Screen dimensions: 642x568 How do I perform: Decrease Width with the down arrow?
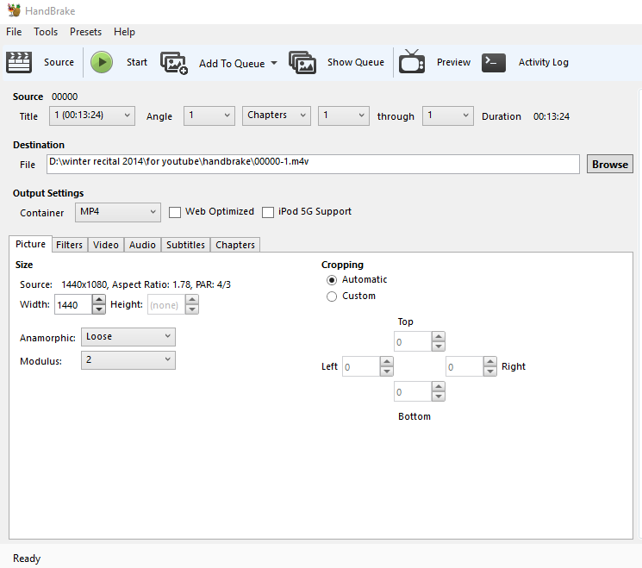99,309
